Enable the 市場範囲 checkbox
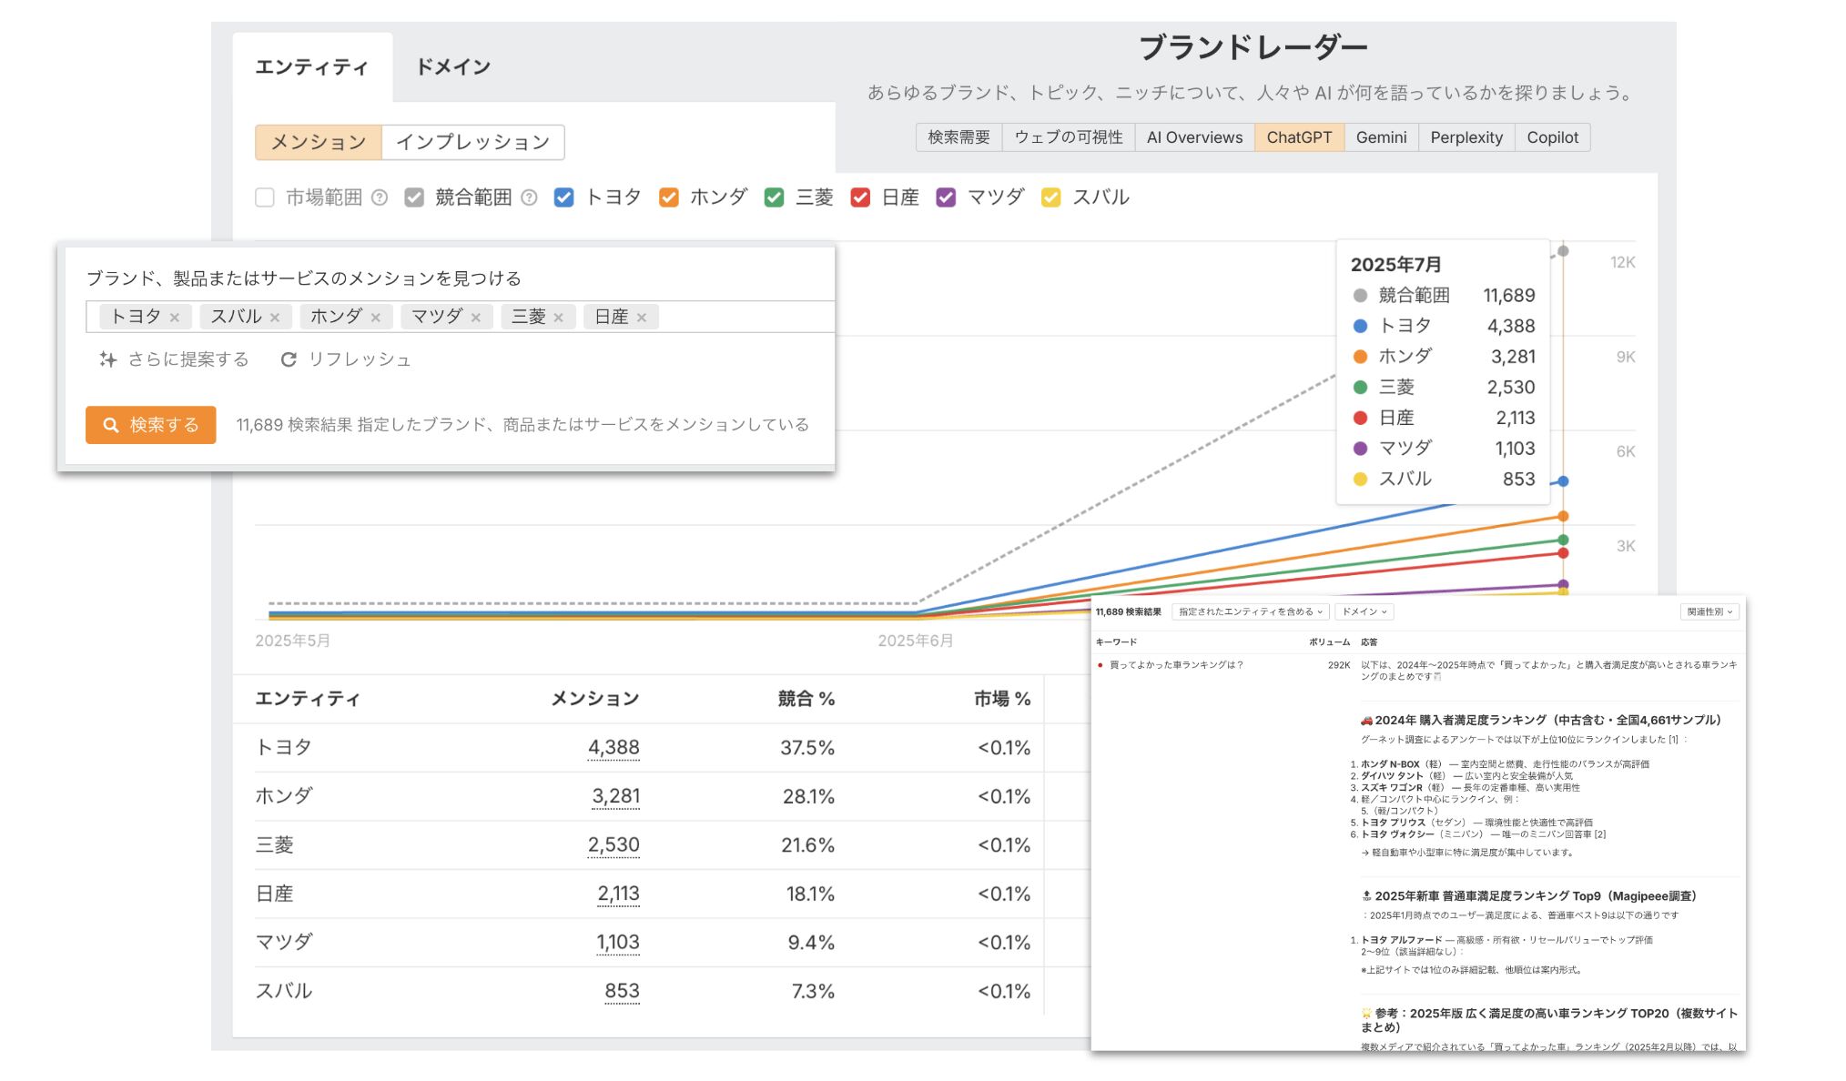1846x1081 pixels. coord(265,197)
